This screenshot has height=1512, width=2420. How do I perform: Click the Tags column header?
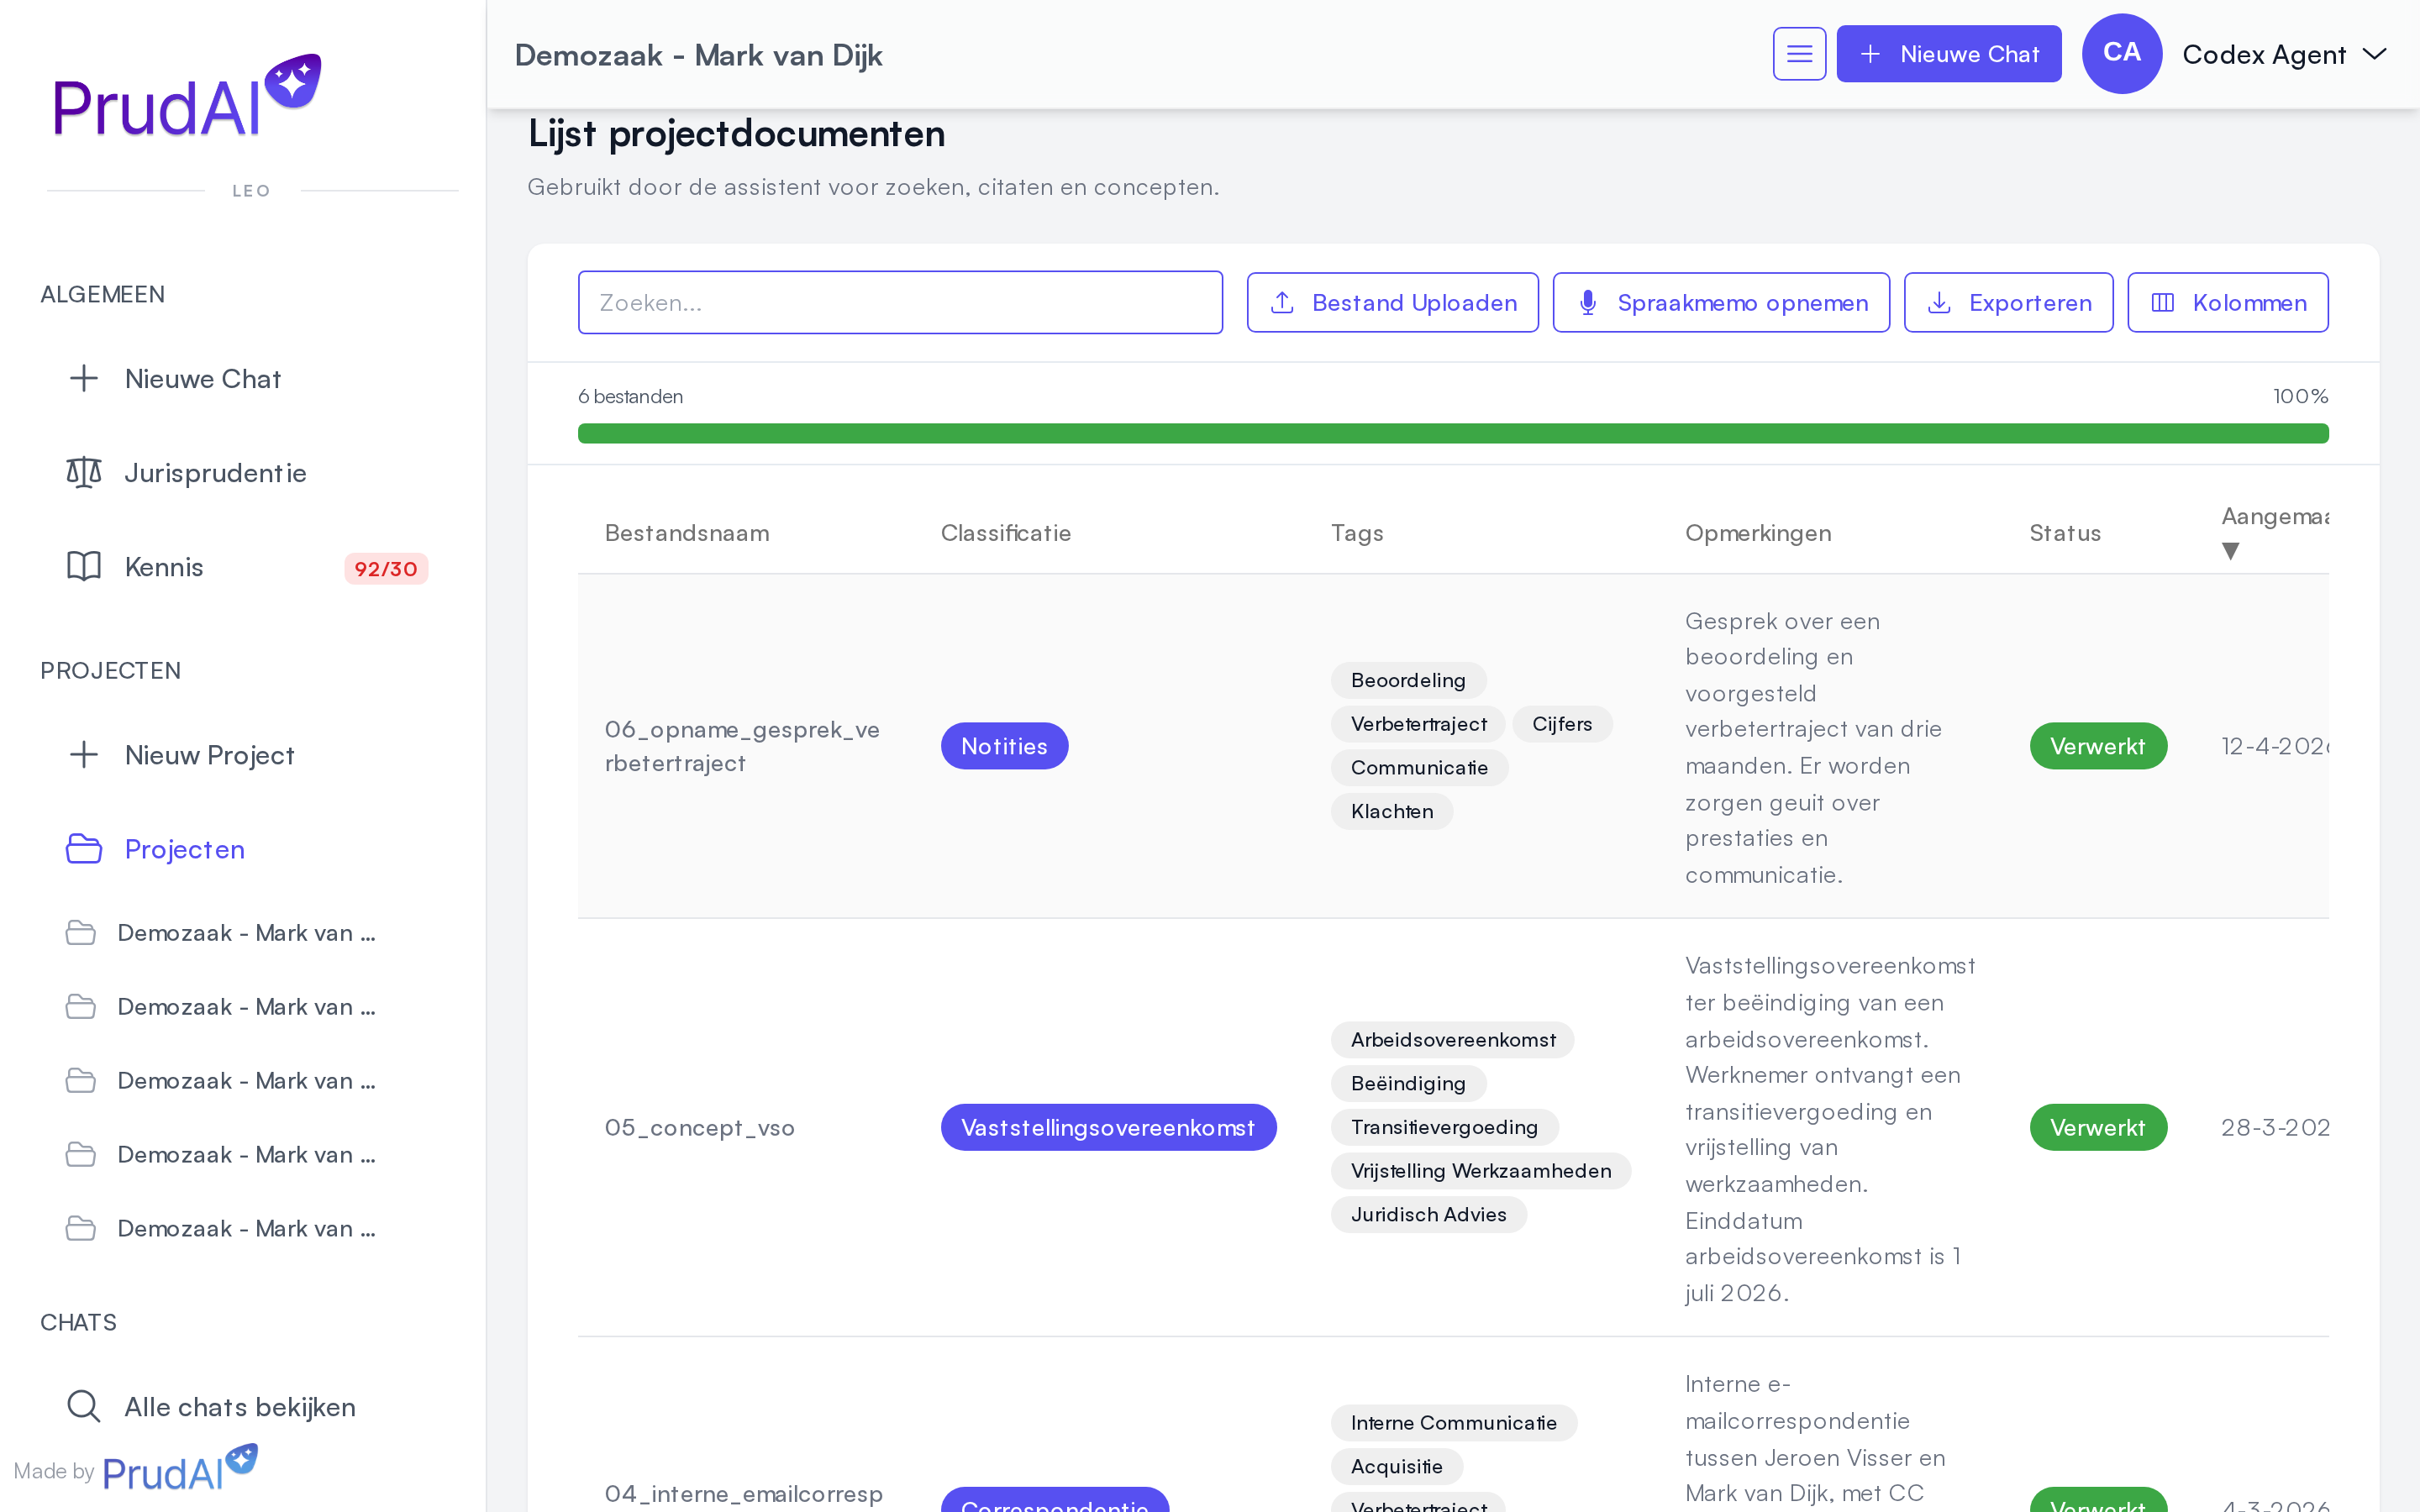click(x=1357, y=533)
